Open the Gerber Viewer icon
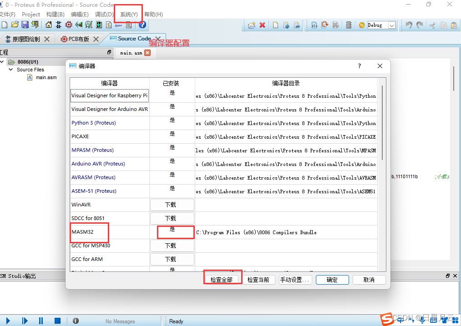Image resolution: width=461 pixels, height=326 pixels. tap(88, 25)
